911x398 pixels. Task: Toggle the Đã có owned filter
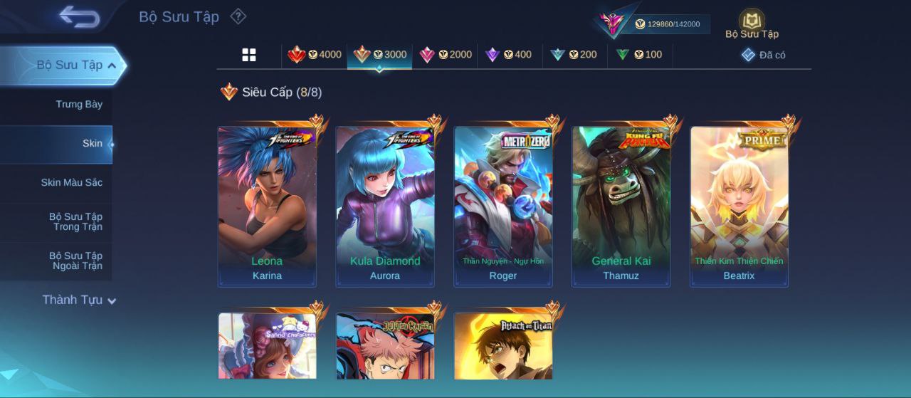pos(763,55)
